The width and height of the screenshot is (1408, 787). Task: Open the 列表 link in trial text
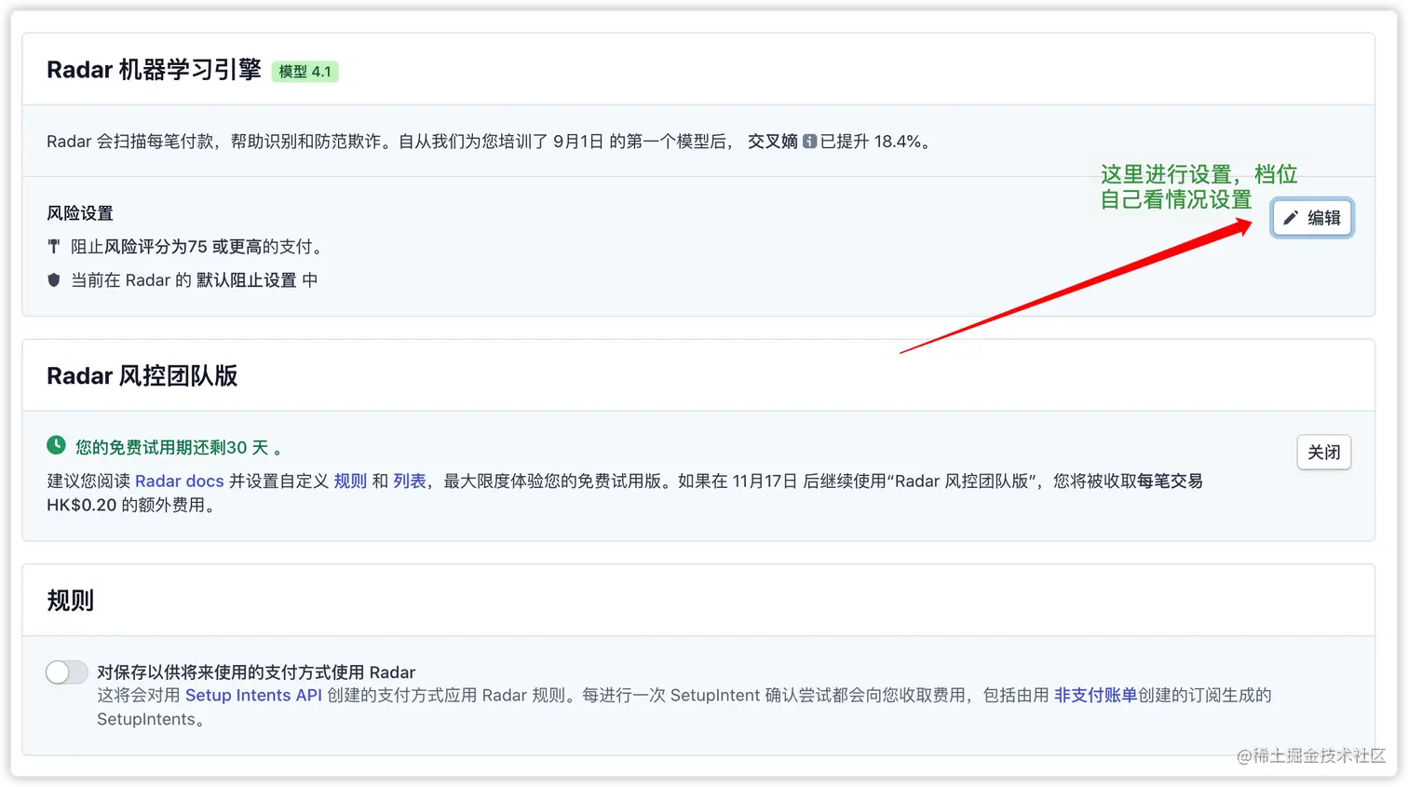point(409,482)
